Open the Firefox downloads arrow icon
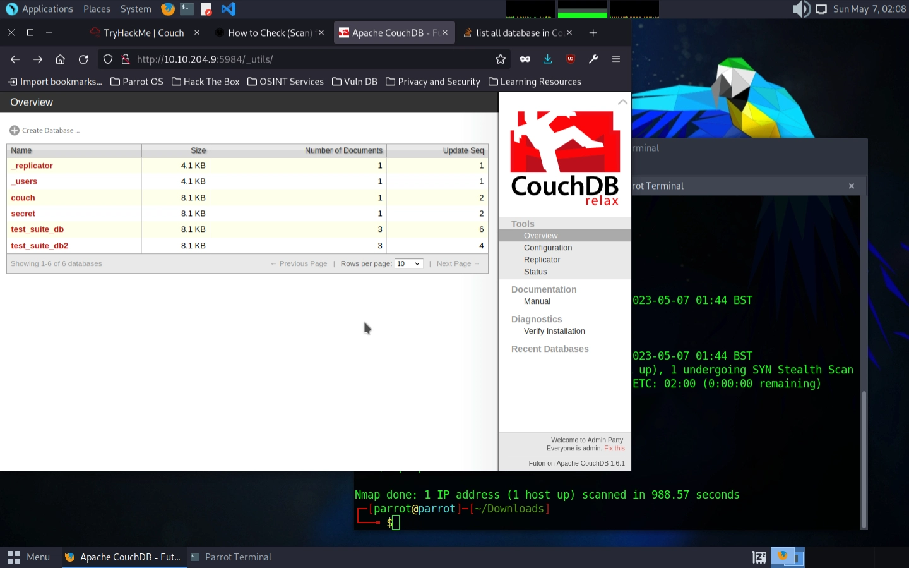Image resolution: width=909 pixels, height=568 pixels. coord(547,59)
